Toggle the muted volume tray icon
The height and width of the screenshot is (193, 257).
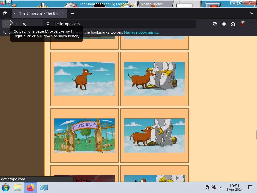tap(214, 187)
